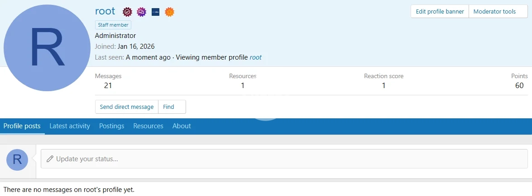The image size is (532, 196).
Task: Click the pencil icon in status field
Action: (50, 159)
